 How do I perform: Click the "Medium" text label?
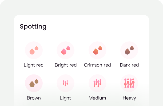pyautogui.click(x=97, y=98)
